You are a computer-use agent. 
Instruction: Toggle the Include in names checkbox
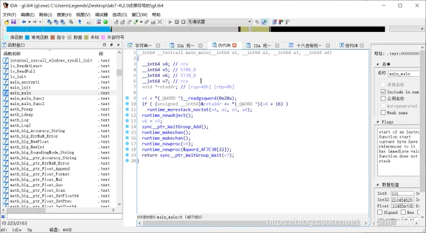(384, 92)
